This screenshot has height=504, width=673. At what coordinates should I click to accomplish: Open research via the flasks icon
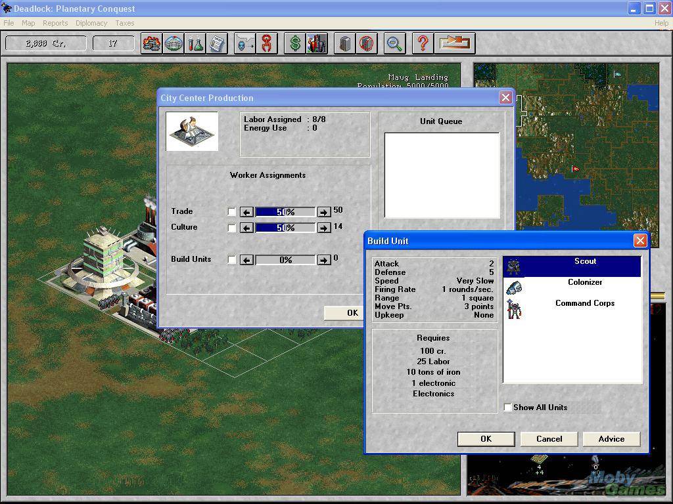click(195, 43)
